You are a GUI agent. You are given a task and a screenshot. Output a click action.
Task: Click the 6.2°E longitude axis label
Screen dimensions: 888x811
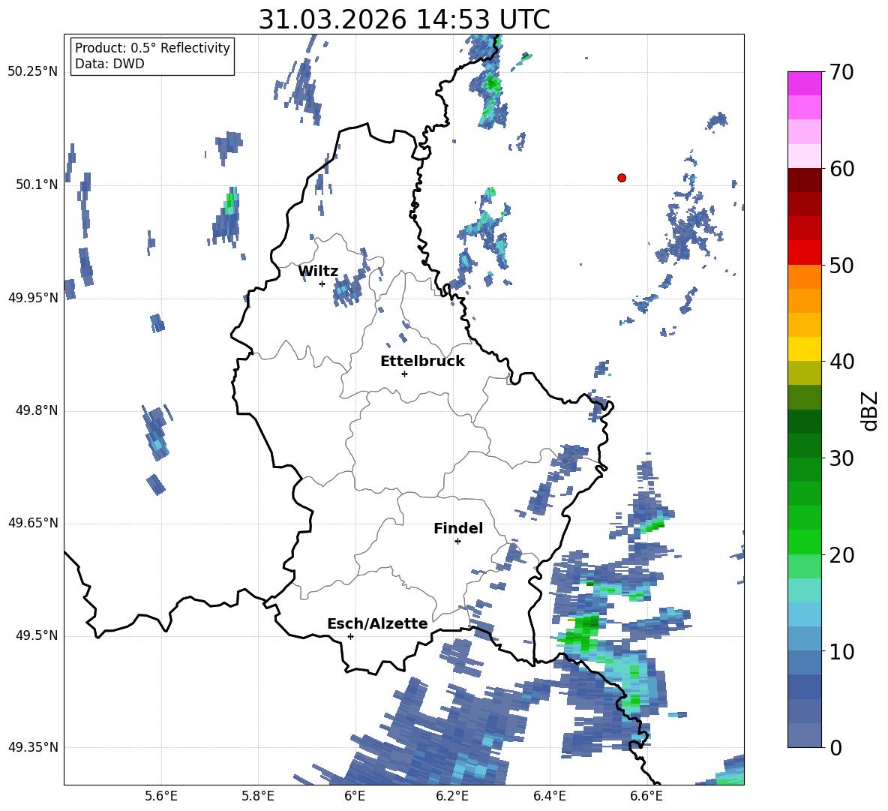point(452,796)
